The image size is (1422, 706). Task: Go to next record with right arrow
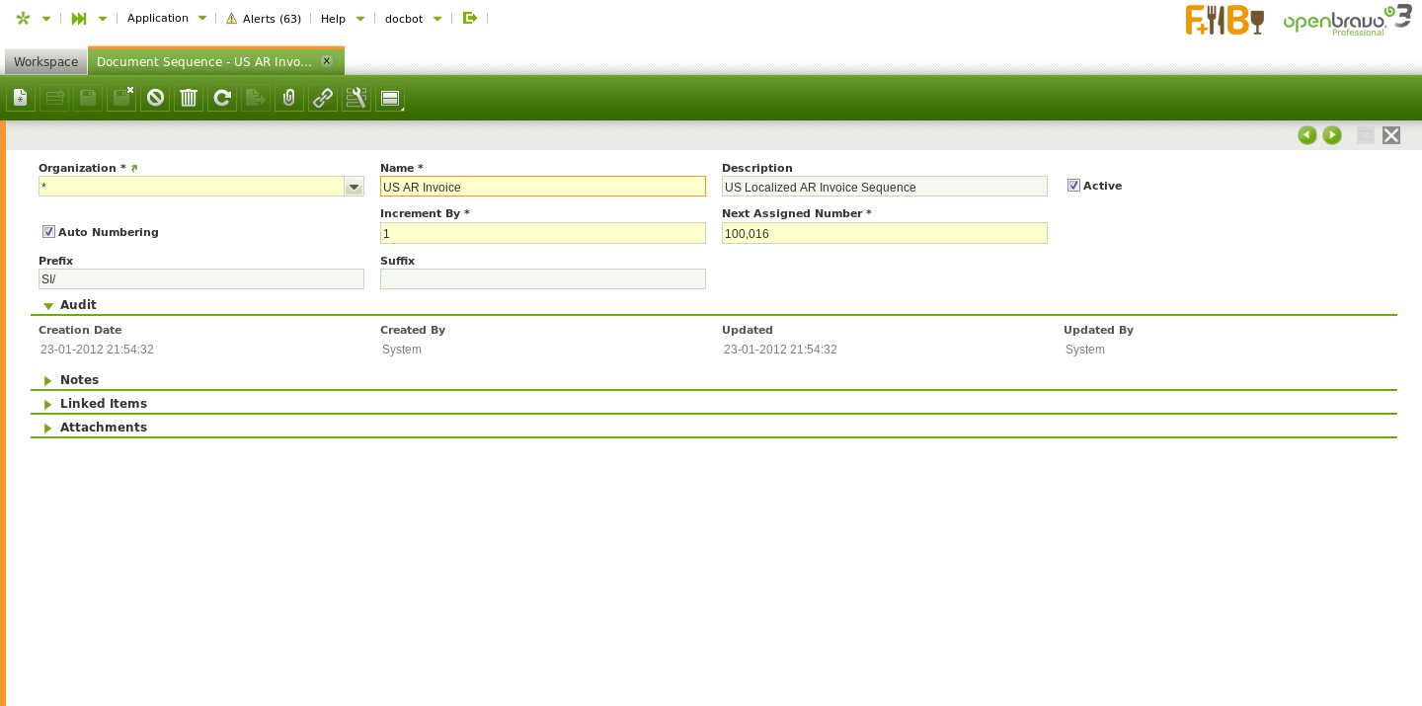[x=1332, y=135]
